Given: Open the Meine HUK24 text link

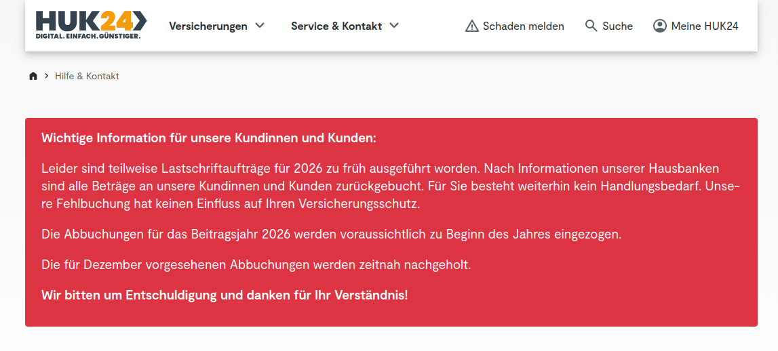Looking at the screenshot, I should click(x=704, y=26).
